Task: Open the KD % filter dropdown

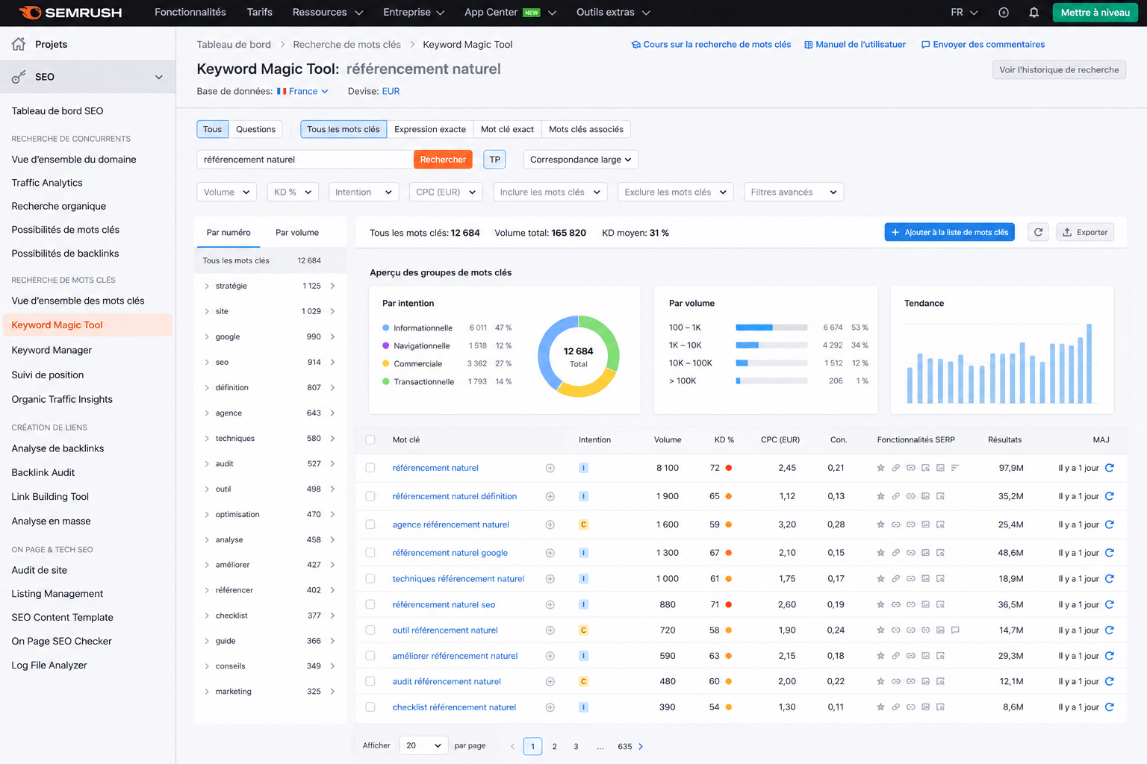Action: (x=293, y=192)
